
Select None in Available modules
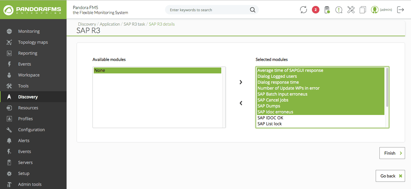158,70
